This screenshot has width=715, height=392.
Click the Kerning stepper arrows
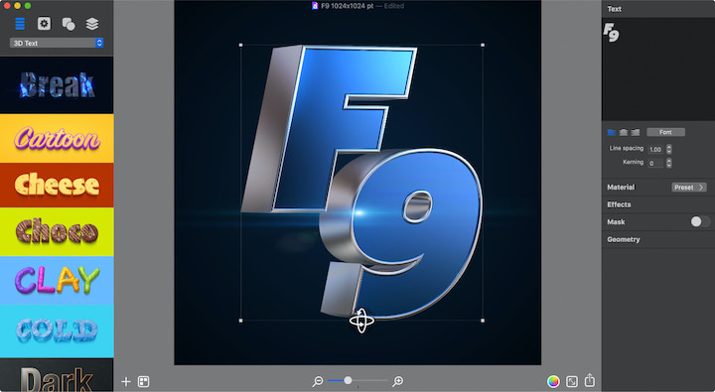pos(669,163)
